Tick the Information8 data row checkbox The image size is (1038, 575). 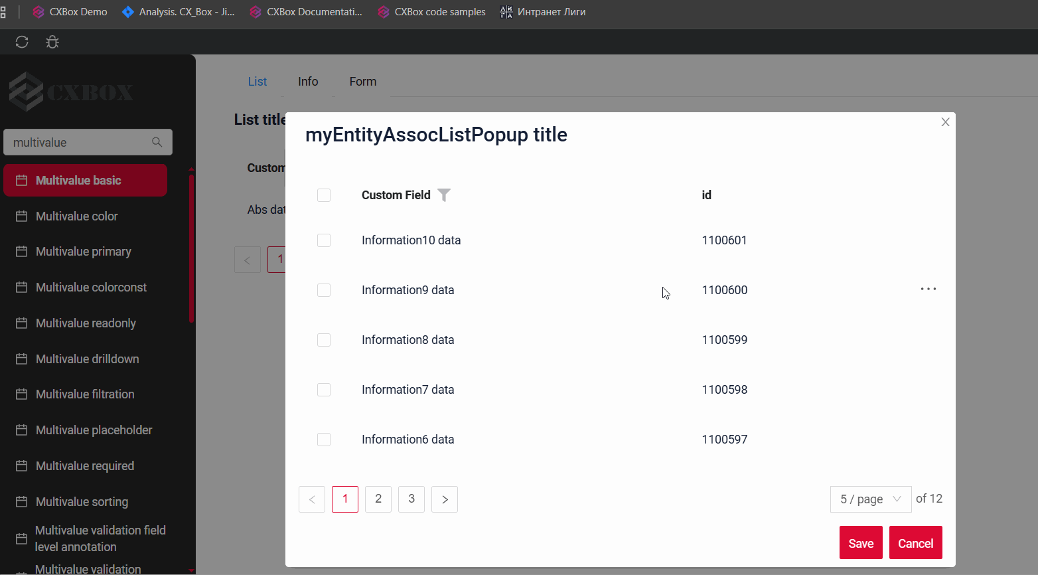click(324, 340)
